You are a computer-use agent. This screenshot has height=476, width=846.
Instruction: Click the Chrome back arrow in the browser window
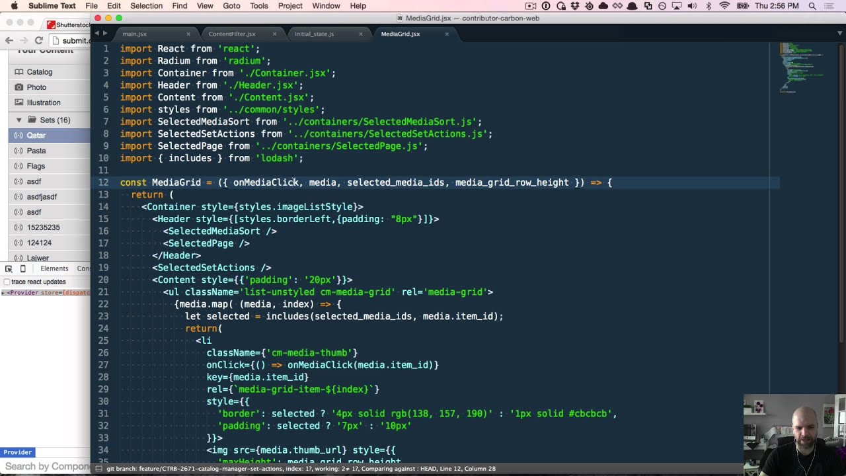[x=9, y=40]
